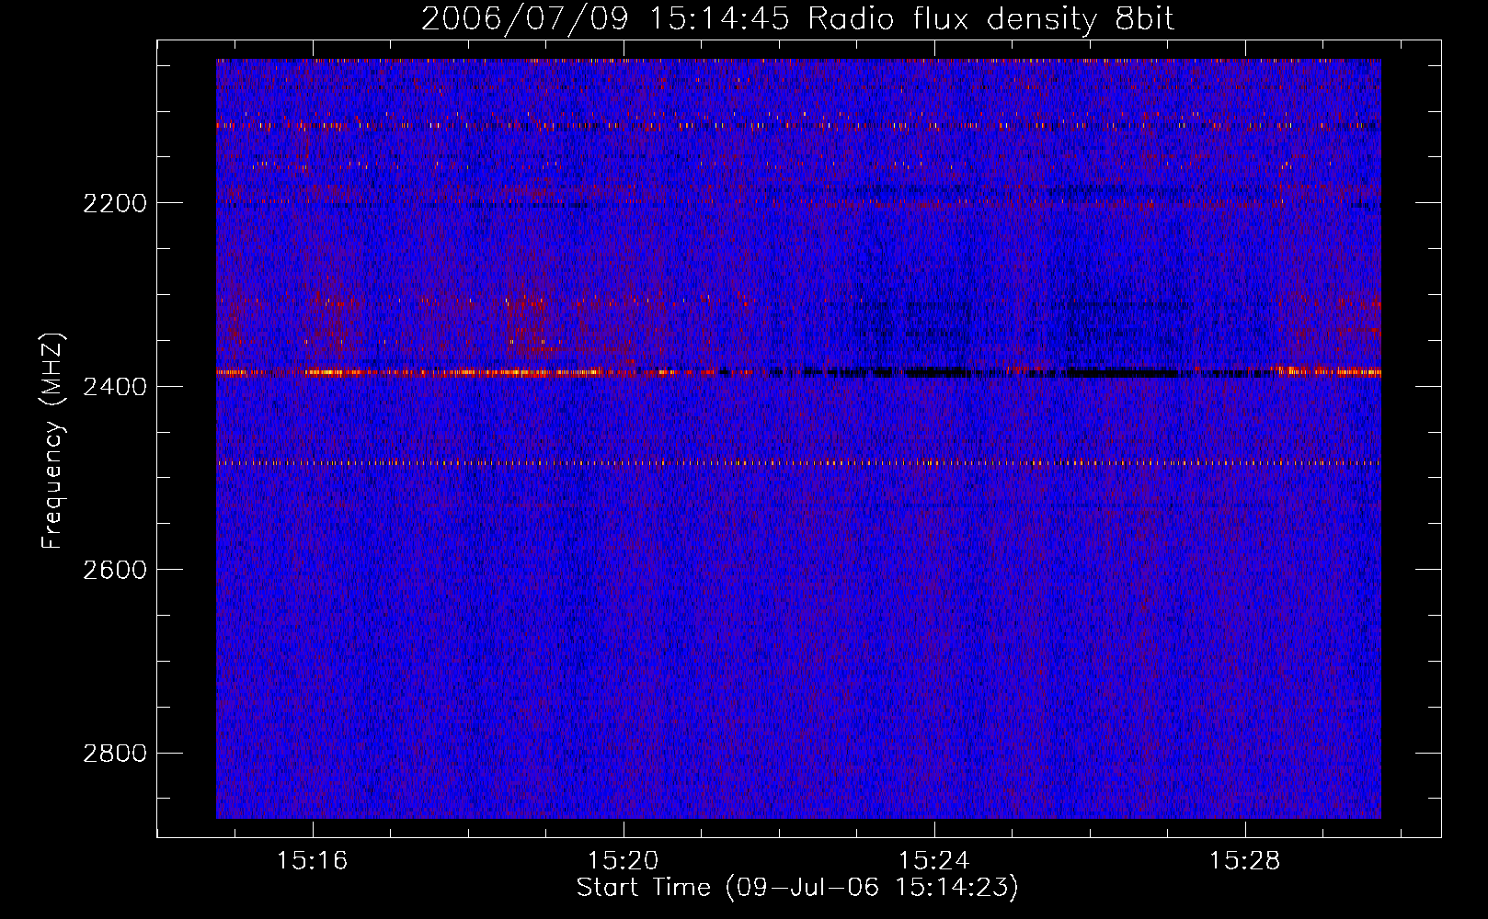Click the 15:20 time axis label

coord(624,861)
